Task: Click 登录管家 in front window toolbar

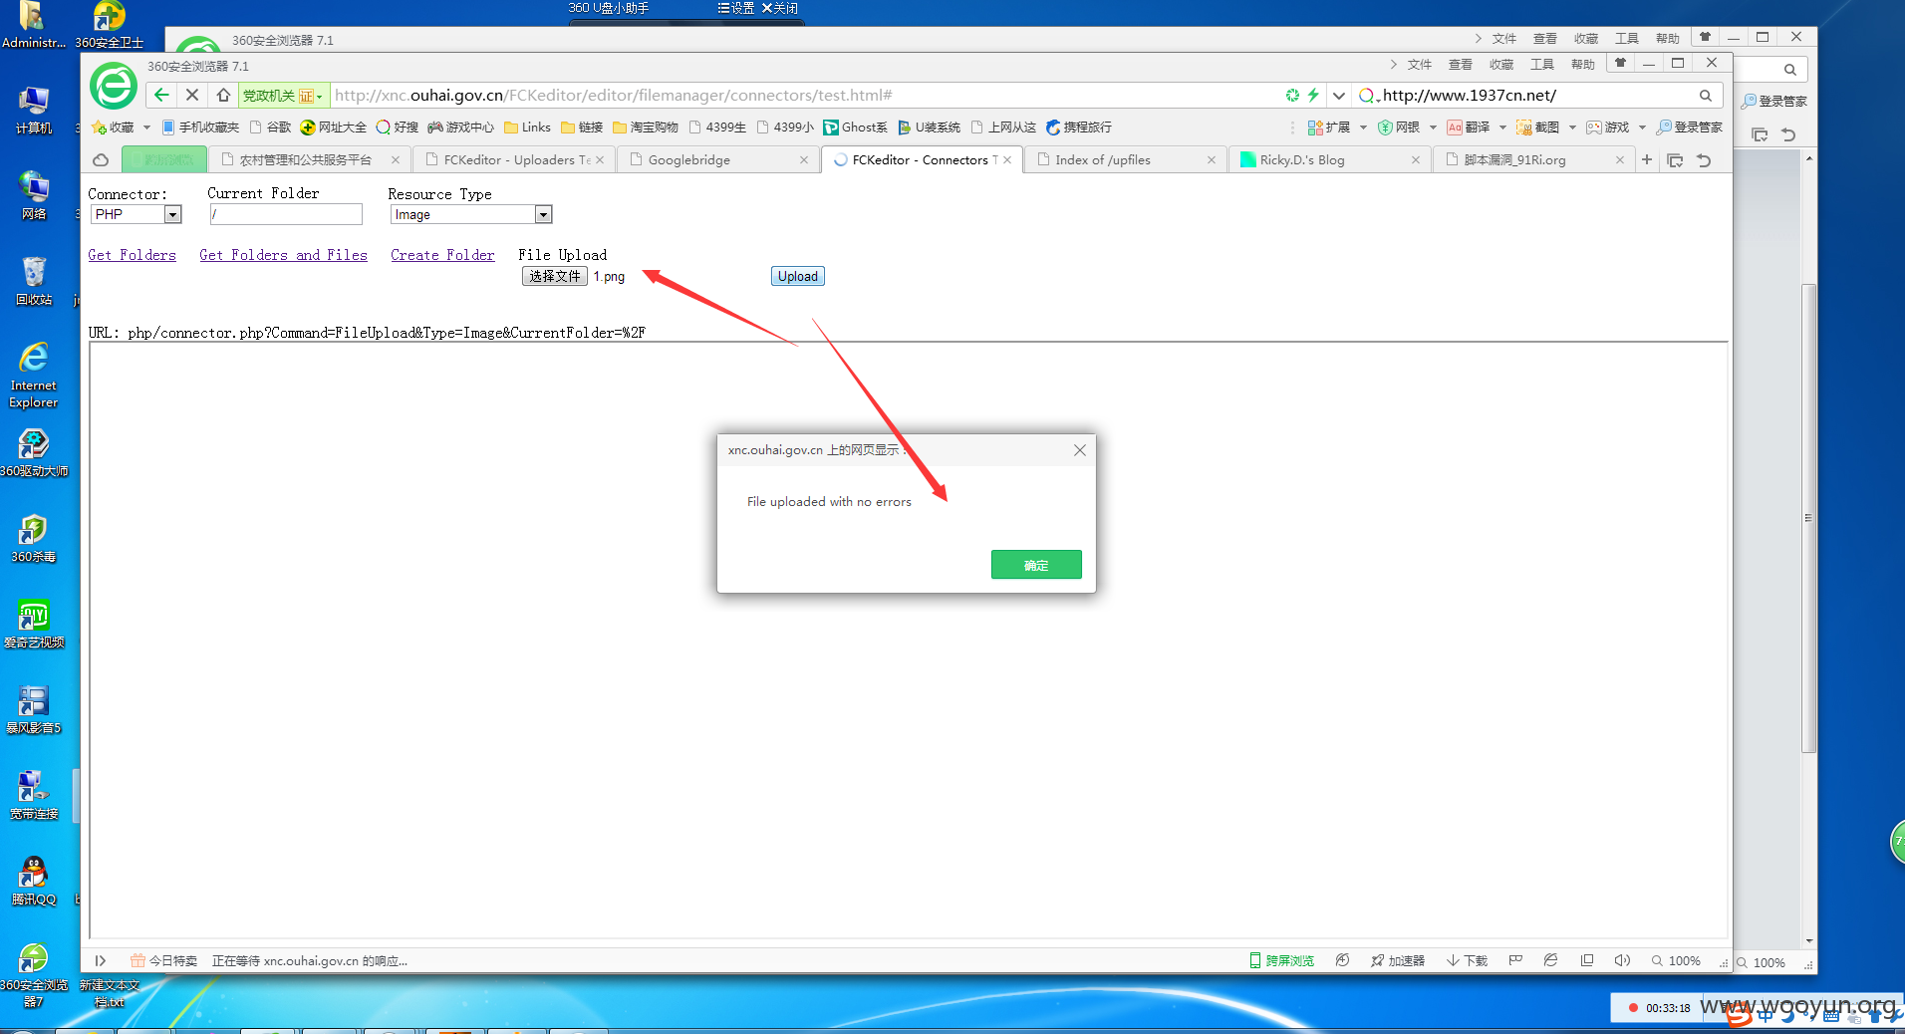Action: pos(1690,128)
